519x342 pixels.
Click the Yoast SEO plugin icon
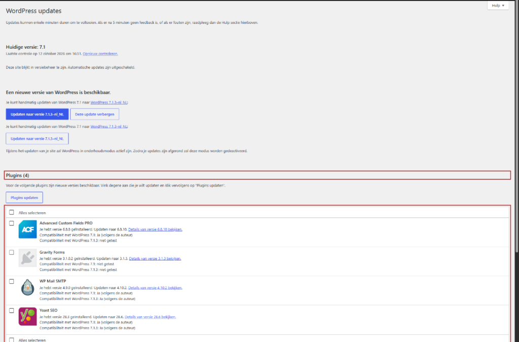click(27, 317)
